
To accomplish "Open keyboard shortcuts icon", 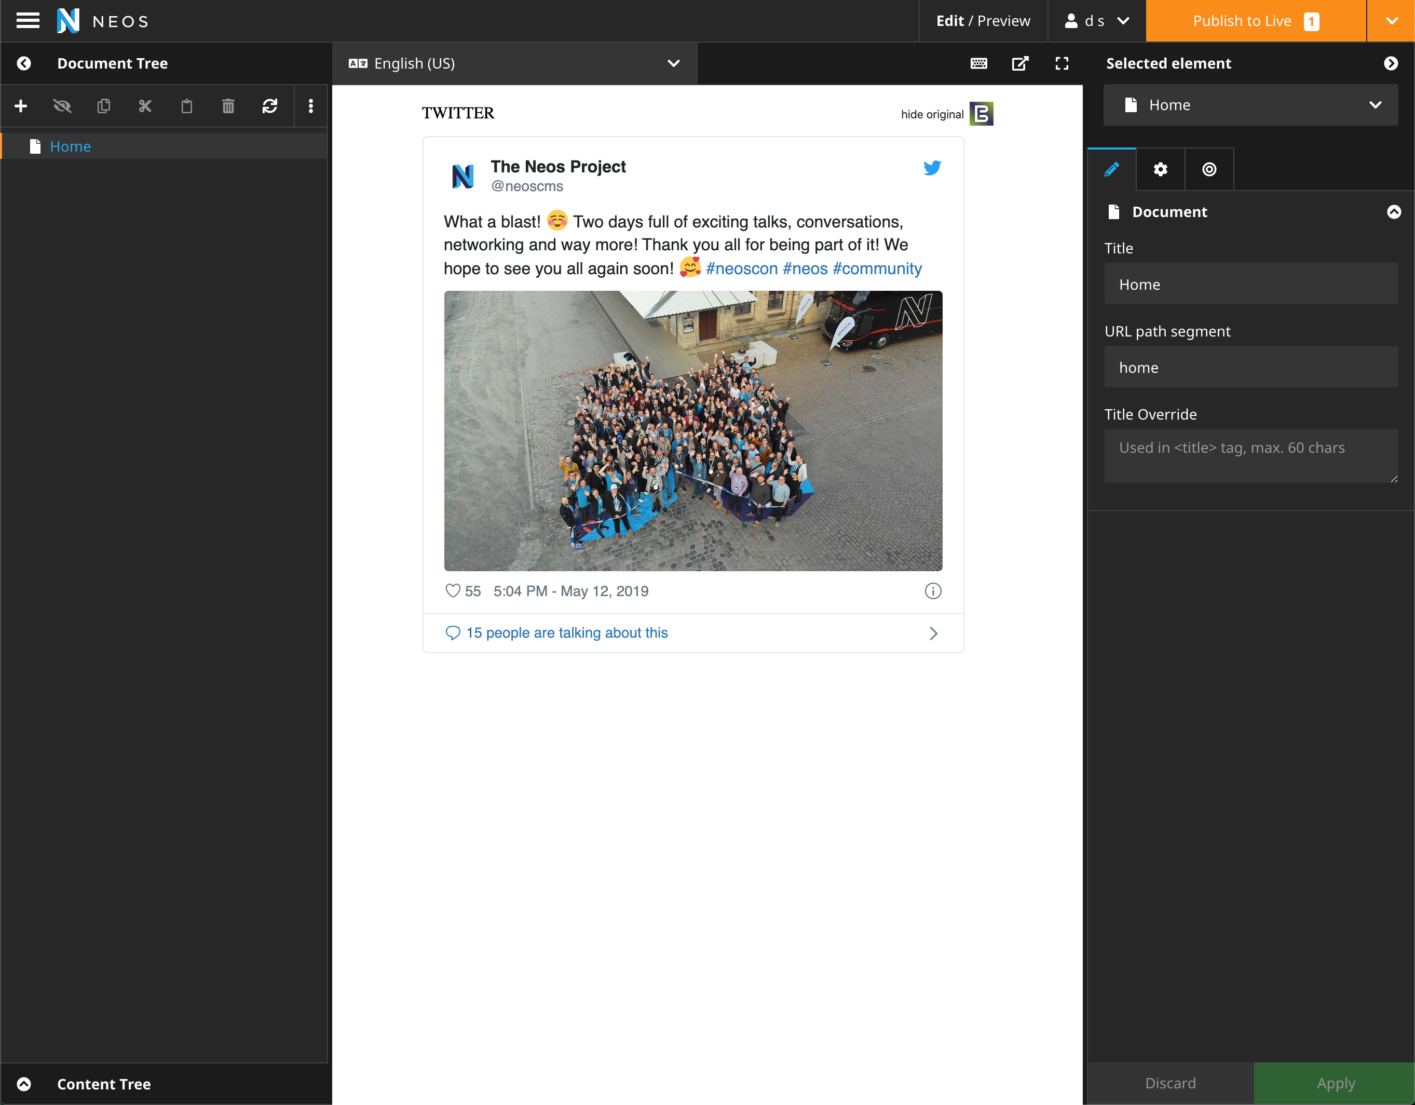I will [x=979, y=63].
